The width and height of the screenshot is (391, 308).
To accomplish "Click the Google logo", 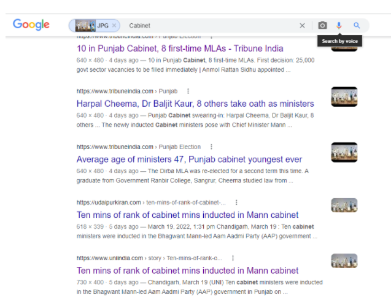I will (x=31, y=25).
